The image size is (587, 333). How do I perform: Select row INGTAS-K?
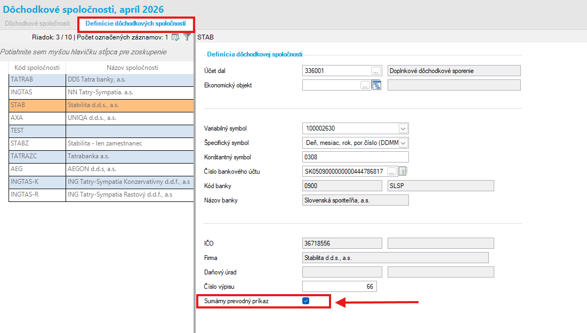tap(101, 182)
